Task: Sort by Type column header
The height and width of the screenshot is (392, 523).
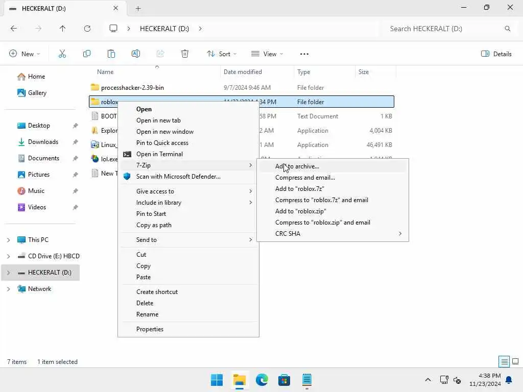Action: 303,72
